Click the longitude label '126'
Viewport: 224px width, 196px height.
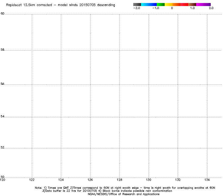click(90, 180)
